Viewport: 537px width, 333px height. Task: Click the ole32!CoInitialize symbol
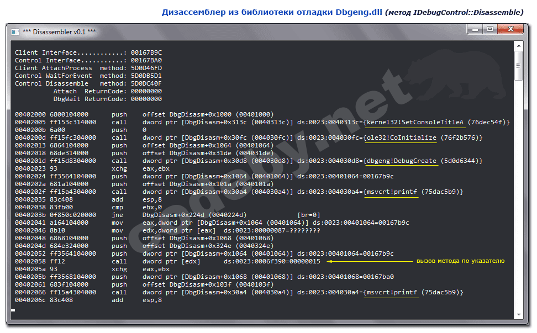402,138
